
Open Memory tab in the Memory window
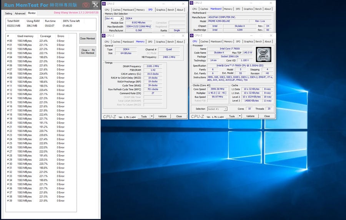(x=140, y=41)
